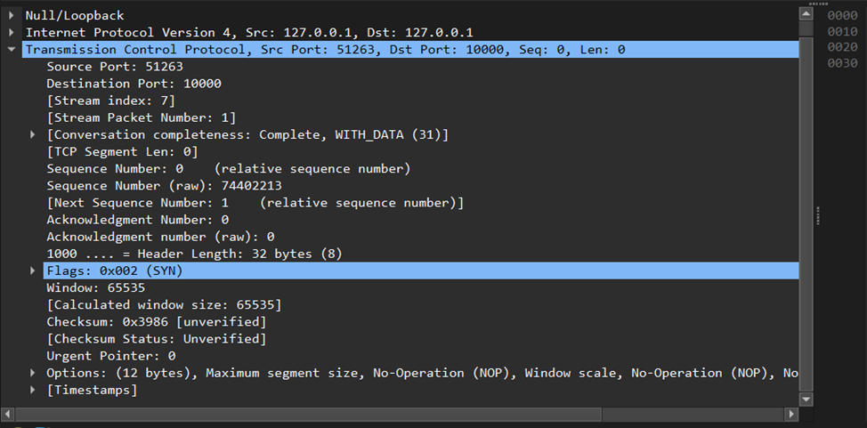Select the Urgent Pointer: 0 field
Screen dimensions: 867x428
pos(110,356)
